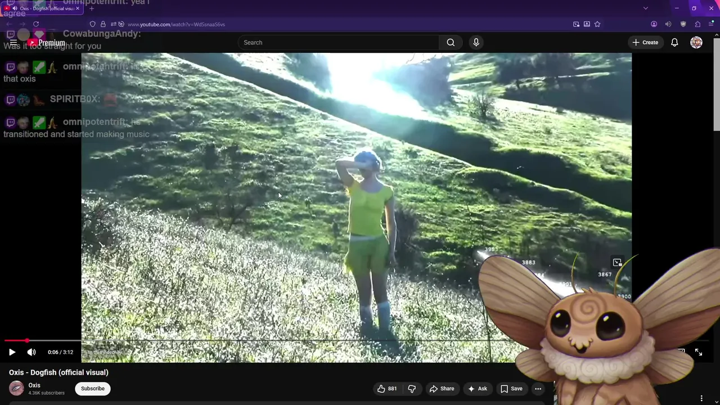Play the video with play button
720x405 pixels.
(x=12, y=352)
